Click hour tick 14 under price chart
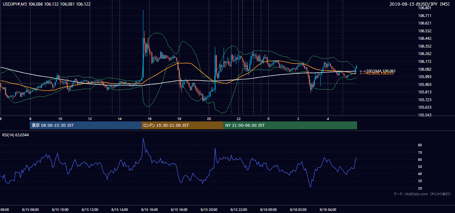This screenshot has height=213, width=455. click(x=120, y=119)
